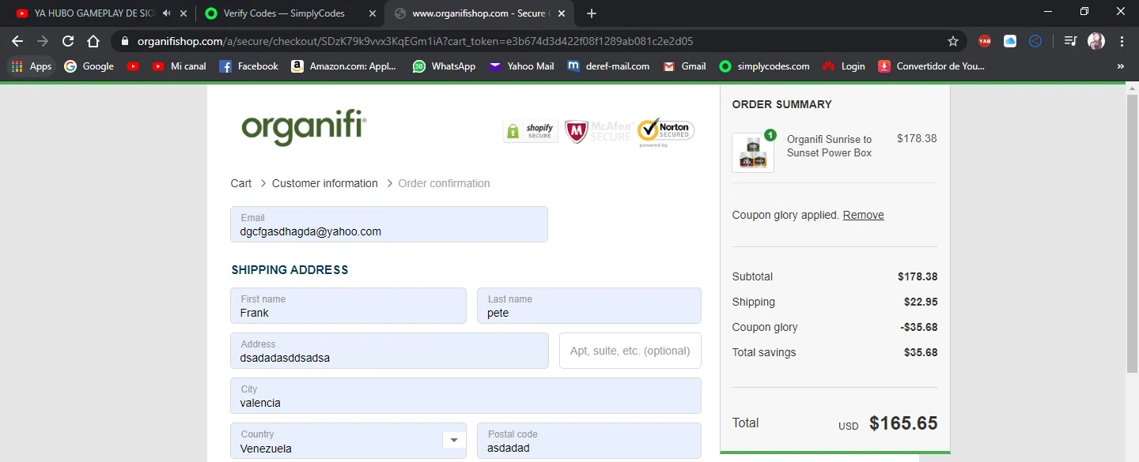This screenshot has height=462, width=1139.
Task: Open the simplycodes.com bookmark
Action: (765, 66)
